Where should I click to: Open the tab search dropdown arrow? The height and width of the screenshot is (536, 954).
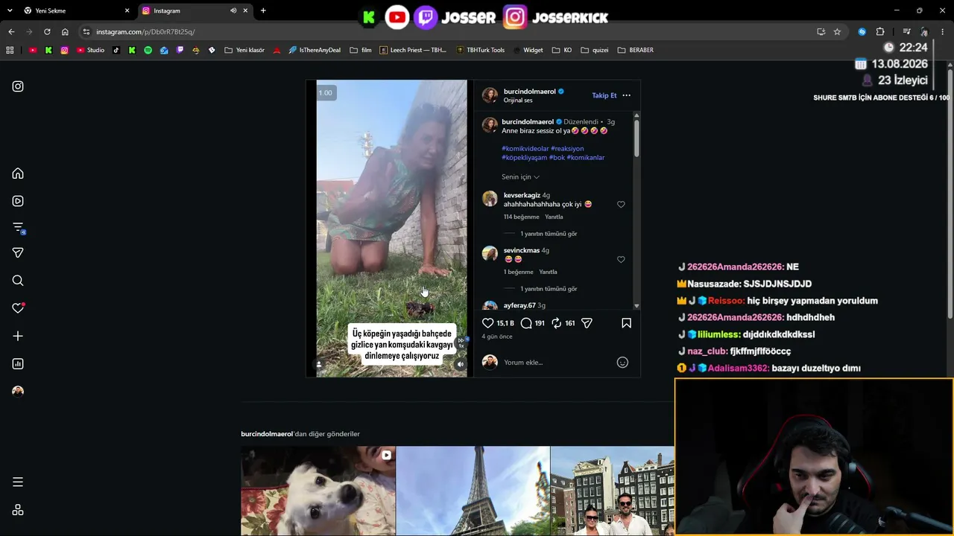10,10
